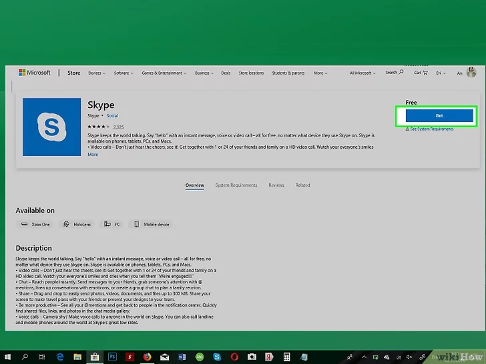Image resolution: width=486 pixels, height=364 pixels.
Task: Open Store locations page
Action: [251, 73]
